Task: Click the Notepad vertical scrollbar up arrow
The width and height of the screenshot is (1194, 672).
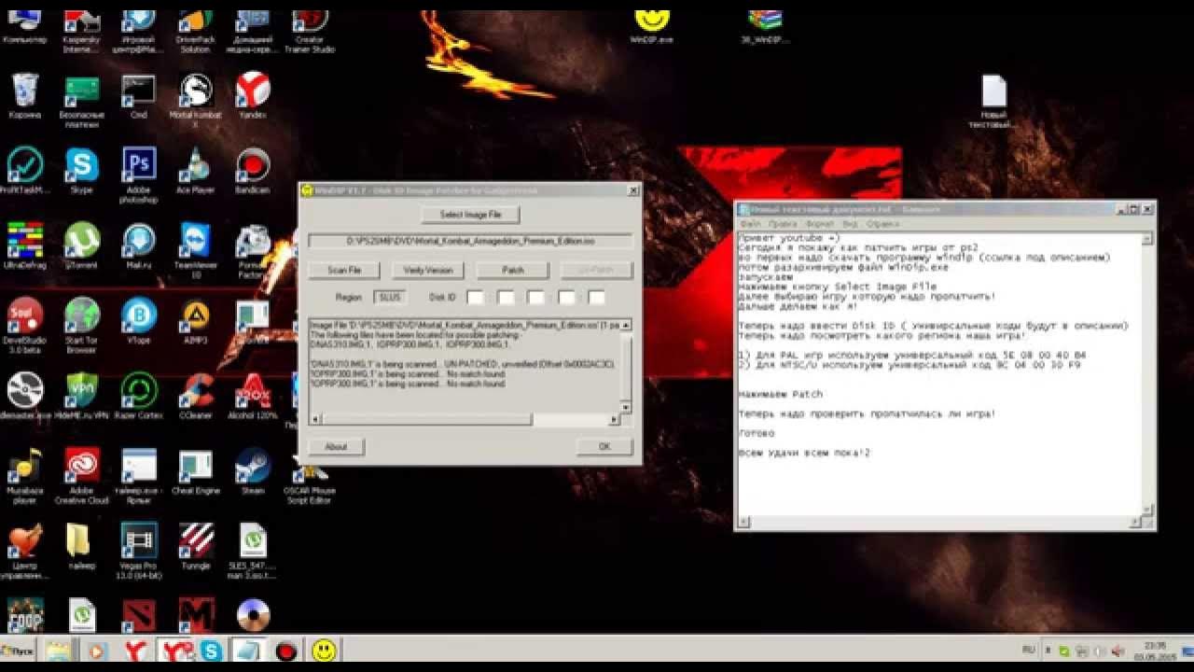Action: 1147,238
